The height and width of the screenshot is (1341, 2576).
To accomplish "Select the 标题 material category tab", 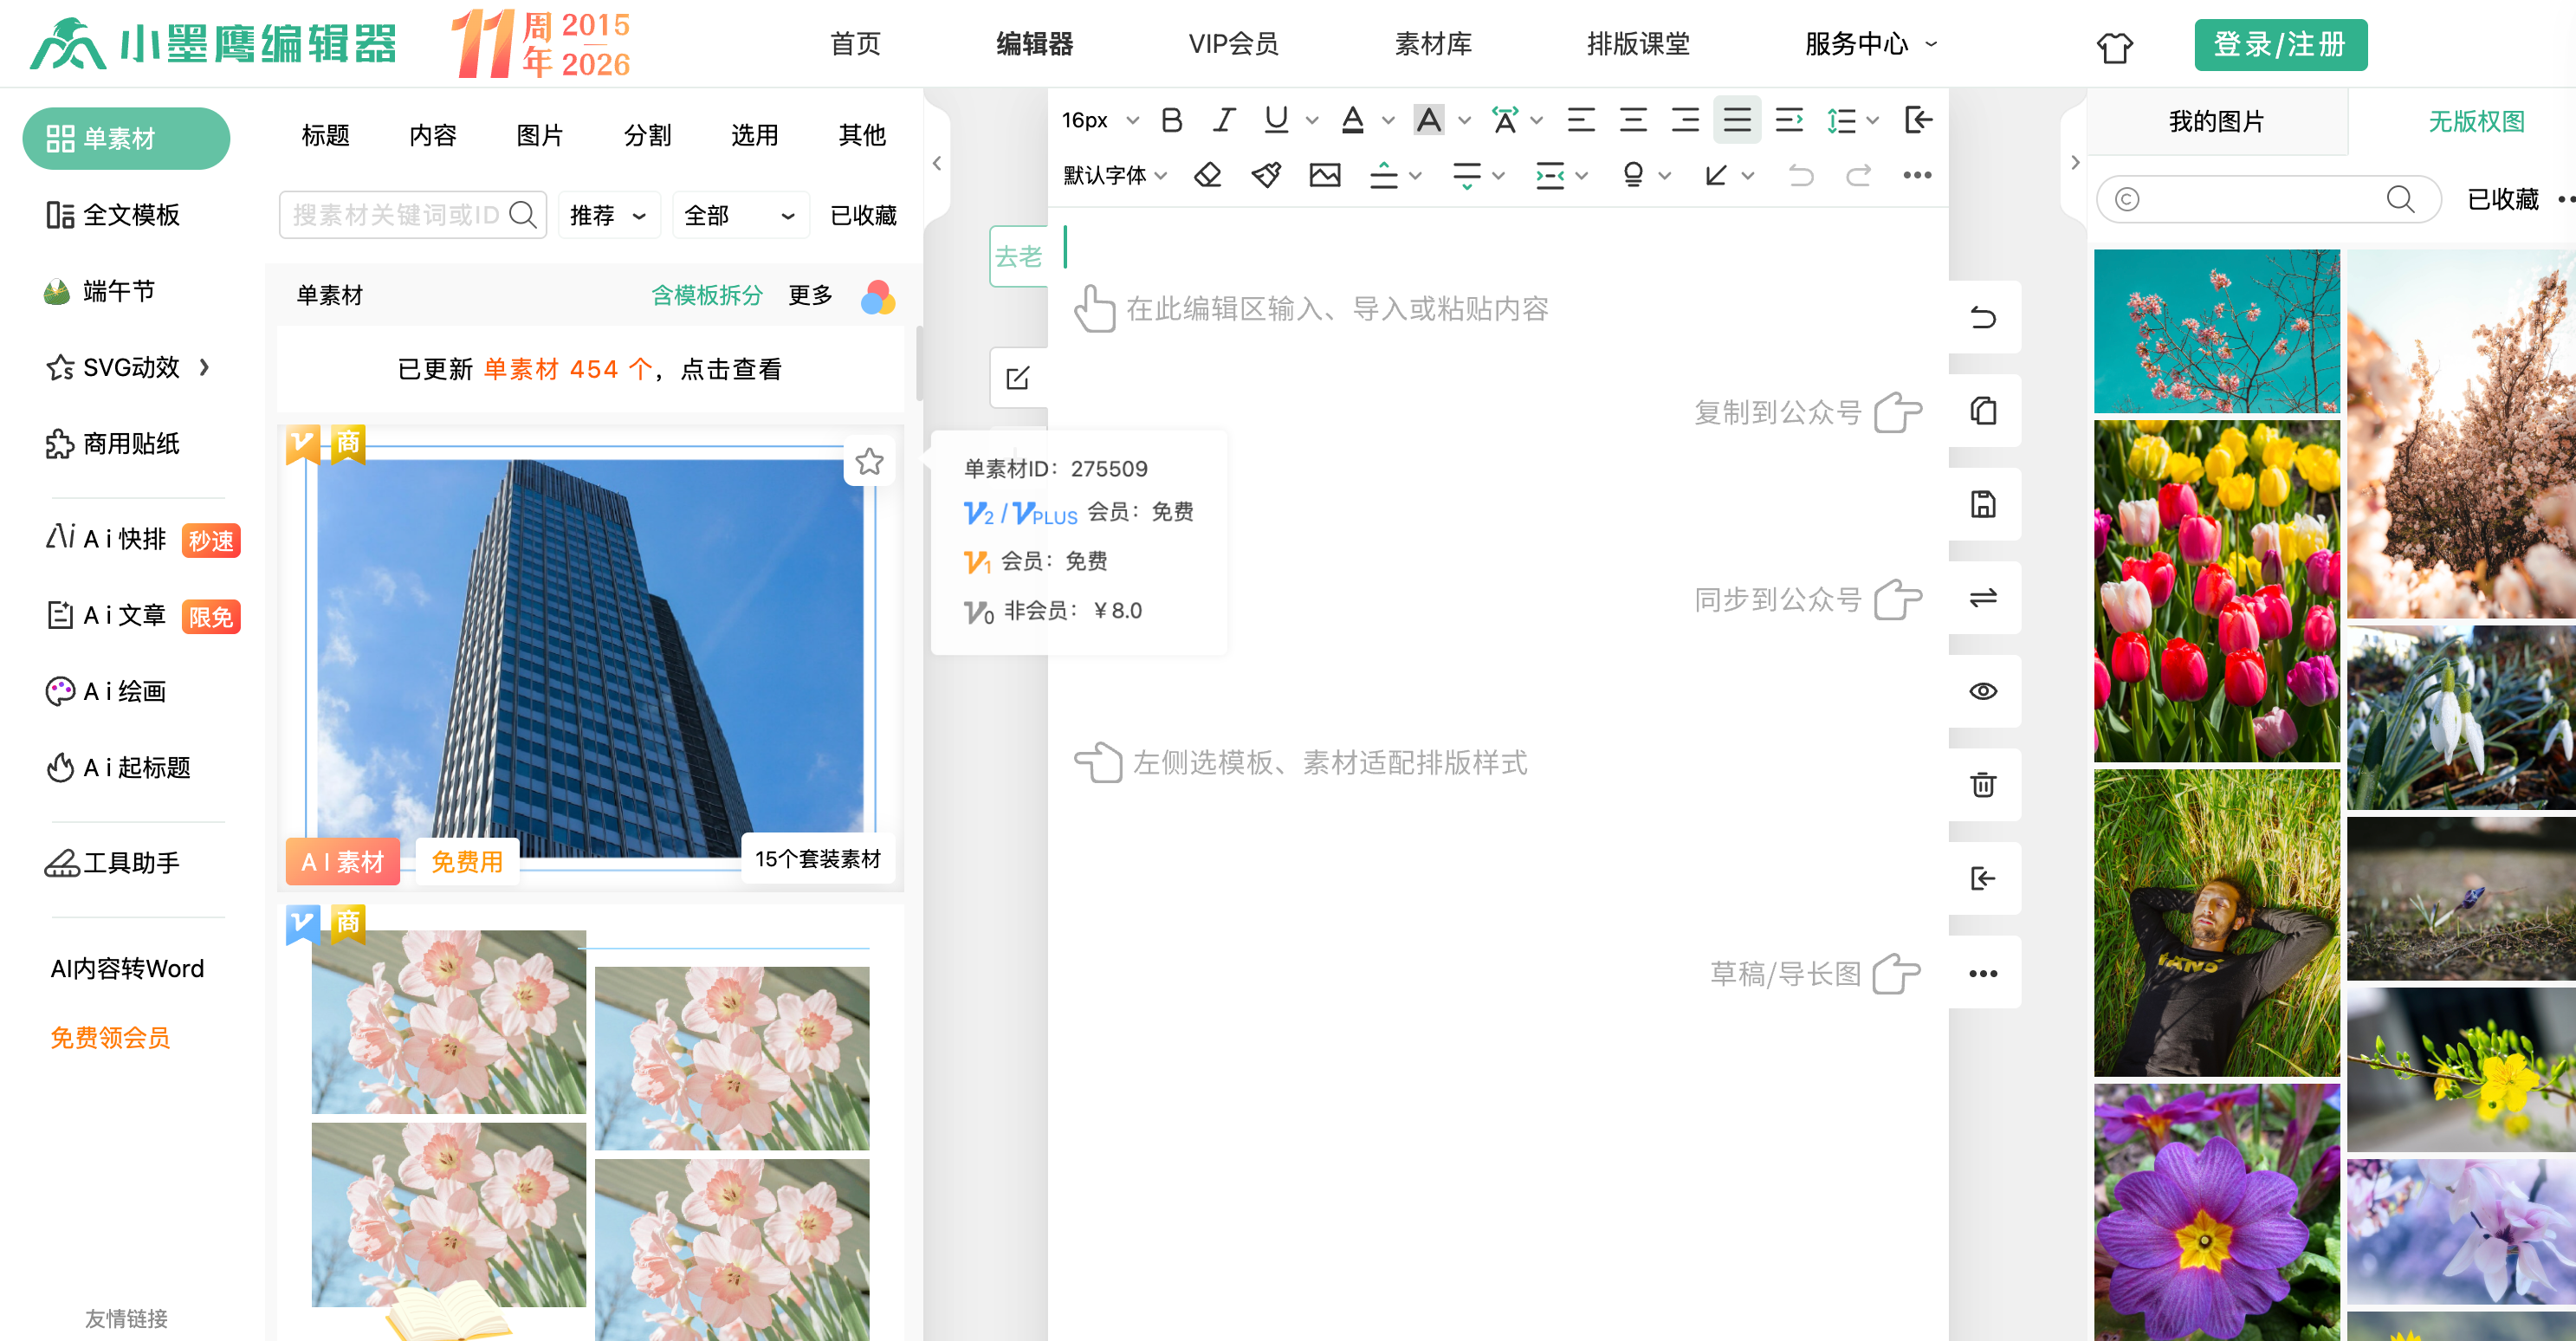I will [x=326, y=135].
